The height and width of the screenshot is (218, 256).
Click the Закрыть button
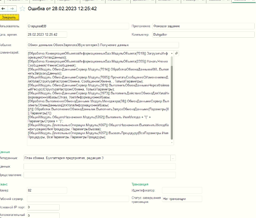click(9, 17)
